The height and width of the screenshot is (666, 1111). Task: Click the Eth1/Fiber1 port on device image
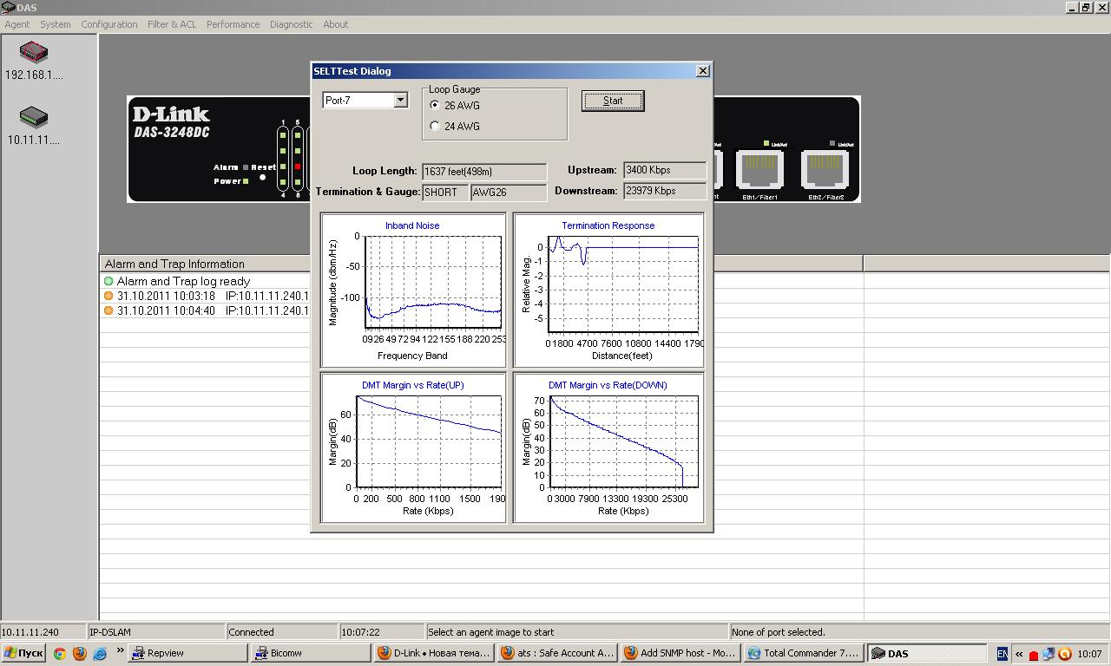(759, 169)
